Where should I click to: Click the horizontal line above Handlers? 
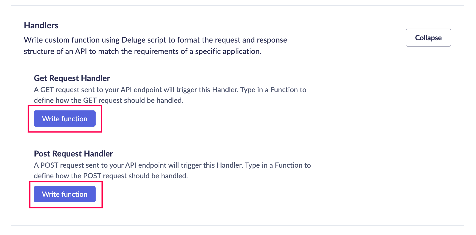[x=237, y=6]
